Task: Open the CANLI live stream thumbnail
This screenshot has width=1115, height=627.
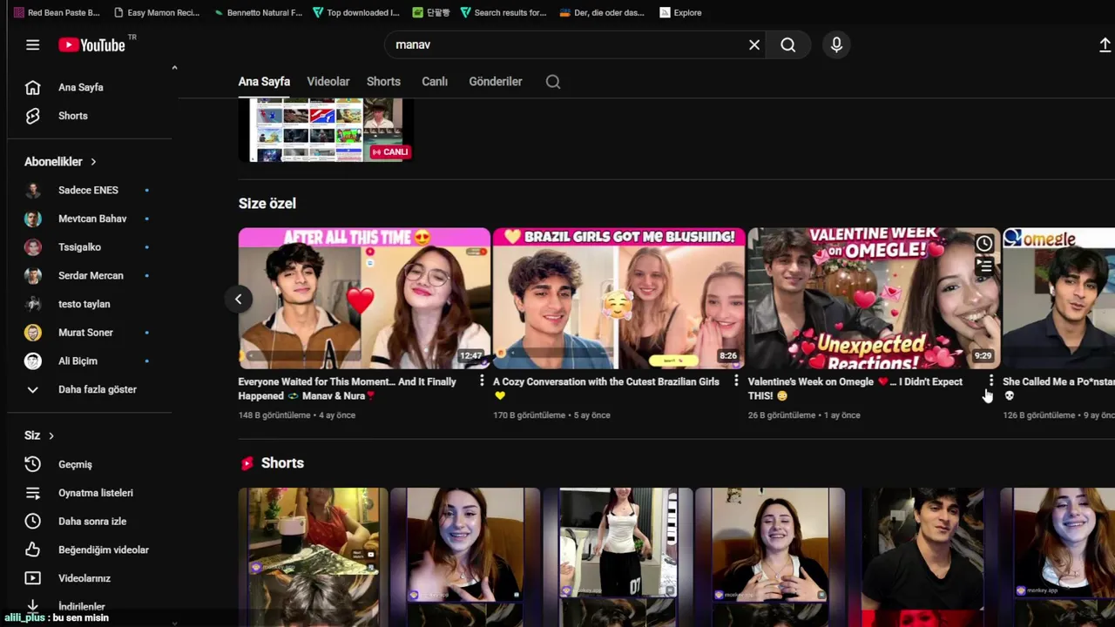Action: click(326, 130)
